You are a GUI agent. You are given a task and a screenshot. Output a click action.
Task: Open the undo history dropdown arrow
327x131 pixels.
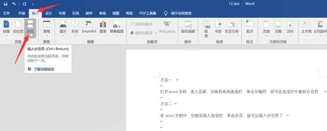pos(19,4)
